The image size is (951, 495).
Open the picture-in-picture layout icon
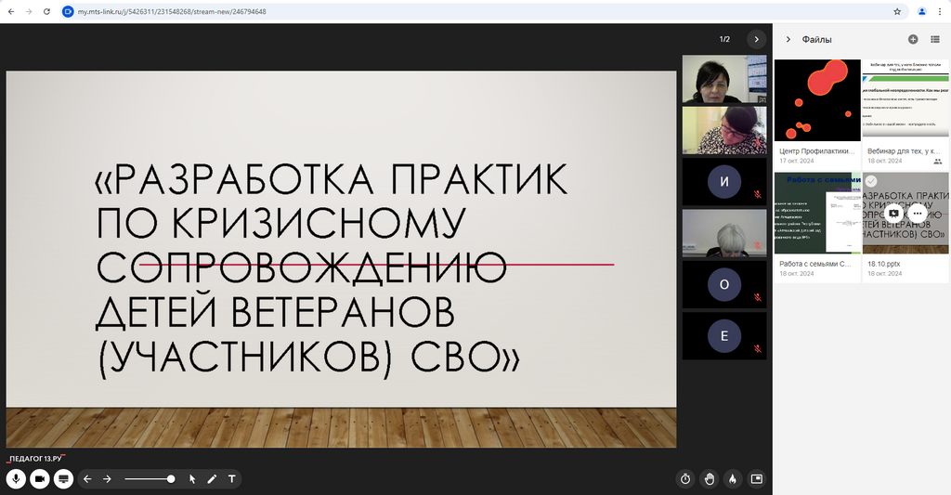pyautogui.click(x=756, y=479)
